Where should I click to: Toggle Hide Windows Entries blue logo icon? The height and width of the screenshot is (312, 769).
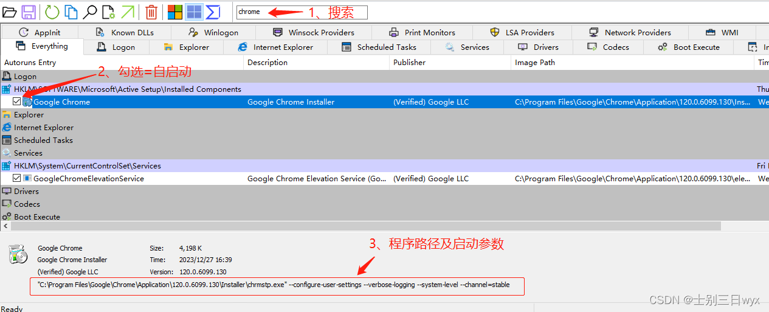click(x=194, y=12)
